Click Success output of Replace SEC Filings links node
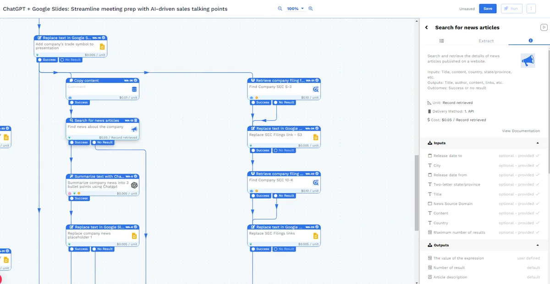Viewport: 550px width, 284px height. click(x=260, y=249)
